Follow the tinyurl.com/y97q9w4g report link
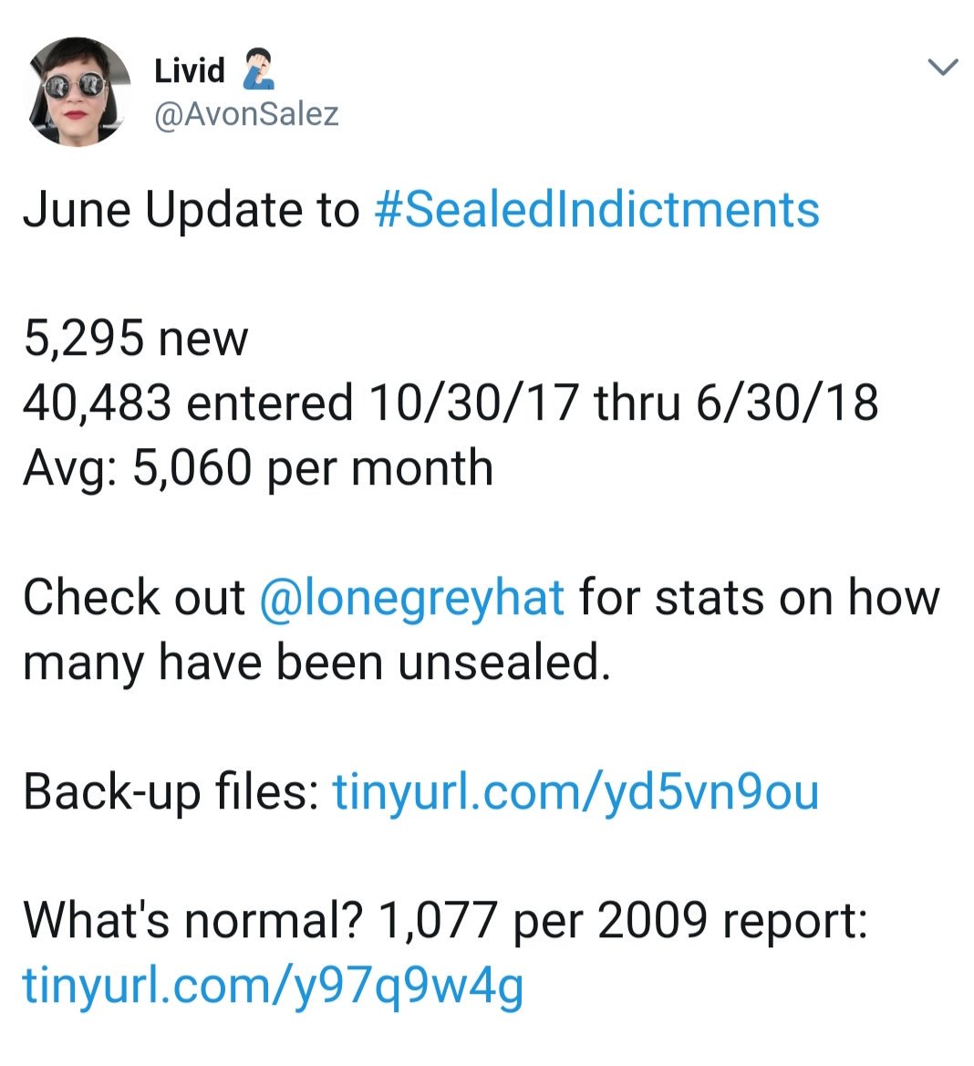 click(273, 985)
